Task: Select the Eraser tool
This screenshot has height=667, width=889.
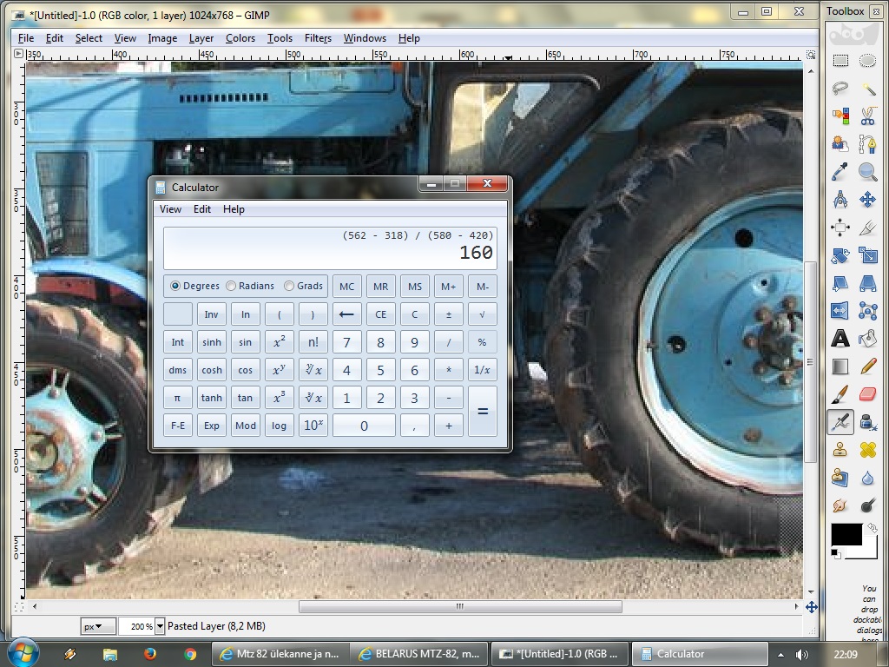Action: pyautogui.click(x=867, y=394)
